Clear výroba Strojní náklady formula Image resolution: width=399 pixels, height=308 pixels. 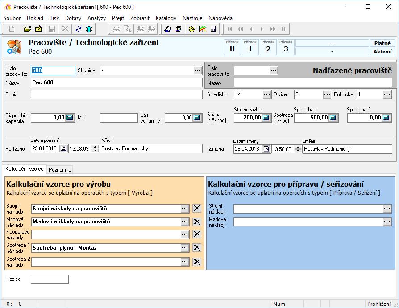(x=197, y=209)
